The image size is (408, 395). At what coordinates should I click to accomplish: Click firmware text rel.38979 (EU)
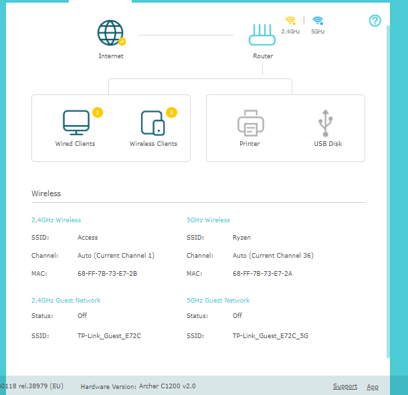[41, 386]
